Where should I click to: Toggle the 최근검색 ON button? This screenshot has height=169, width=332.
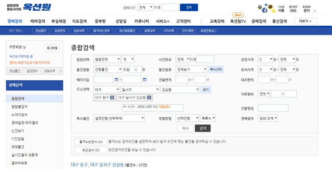coord(91,150)
